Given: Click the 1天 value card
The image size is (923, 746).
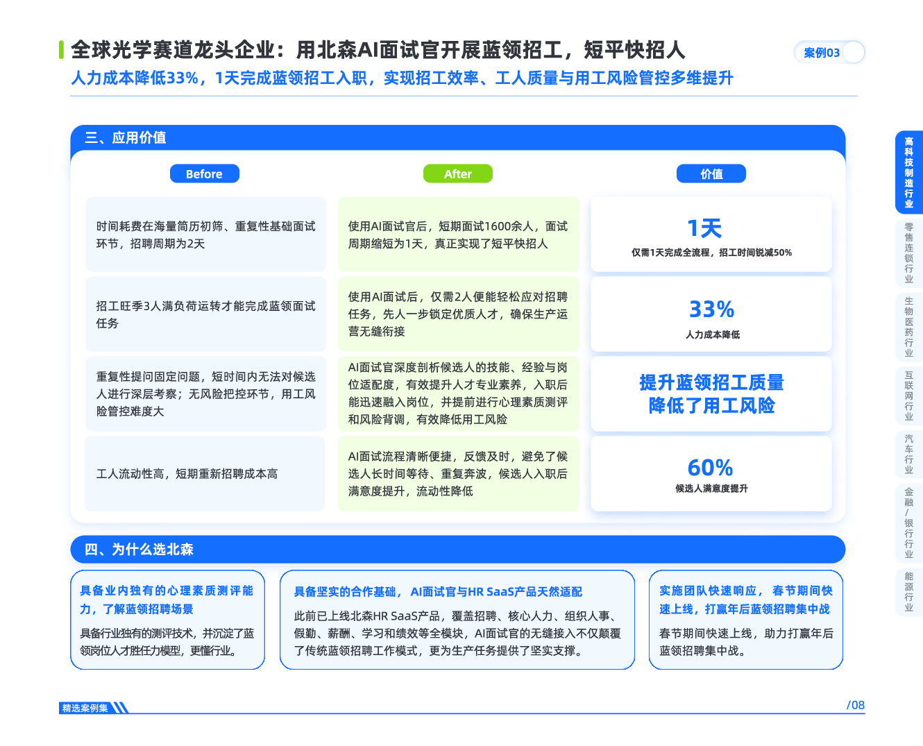Looking at the screenshot, I should (711, 235).
